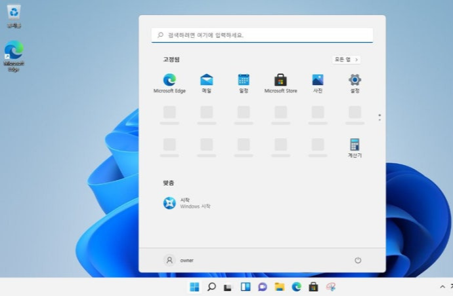
Task: Show hidden system tray icons chevron
Action: [442, 287]
